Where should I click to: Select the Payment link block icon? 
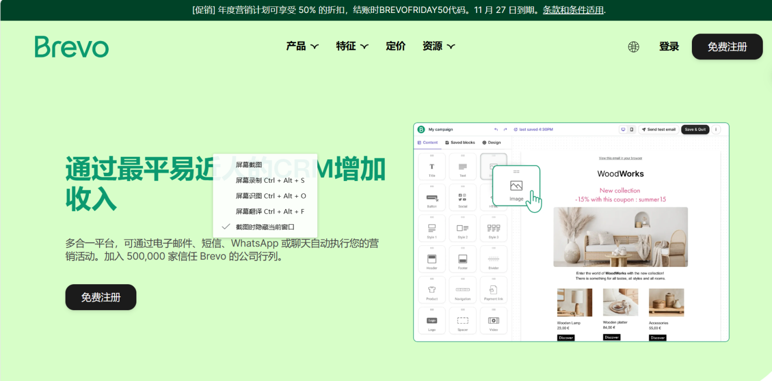pos(493,290)
